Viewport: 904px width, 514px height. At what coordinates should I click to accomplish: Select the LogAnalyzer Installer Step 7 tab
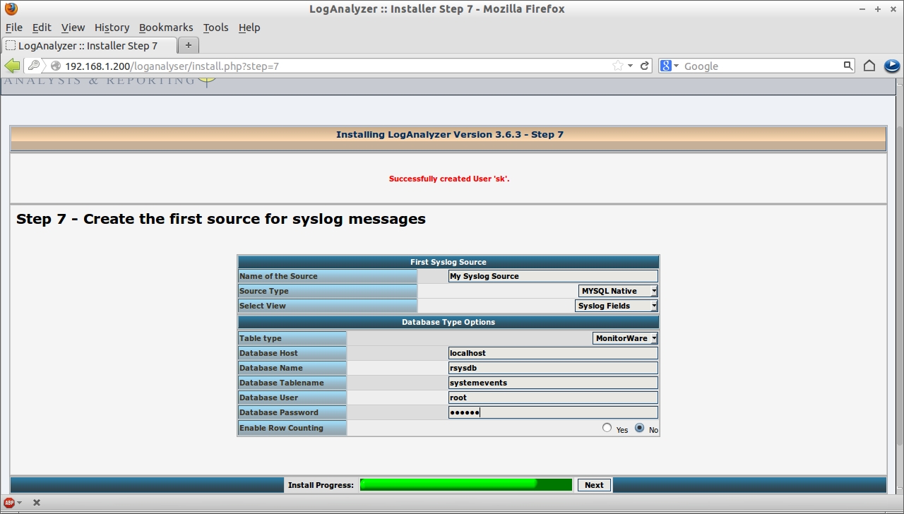(x=89, y=45)
